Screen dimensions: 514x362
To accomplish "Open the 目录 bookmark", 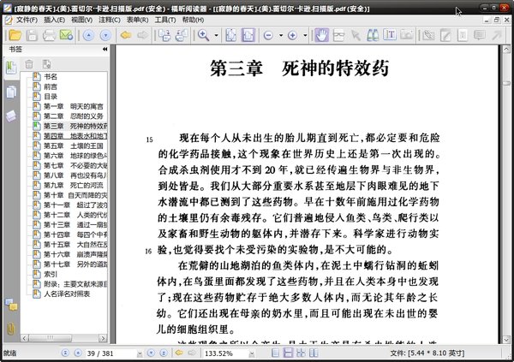I will pos(51,96).
